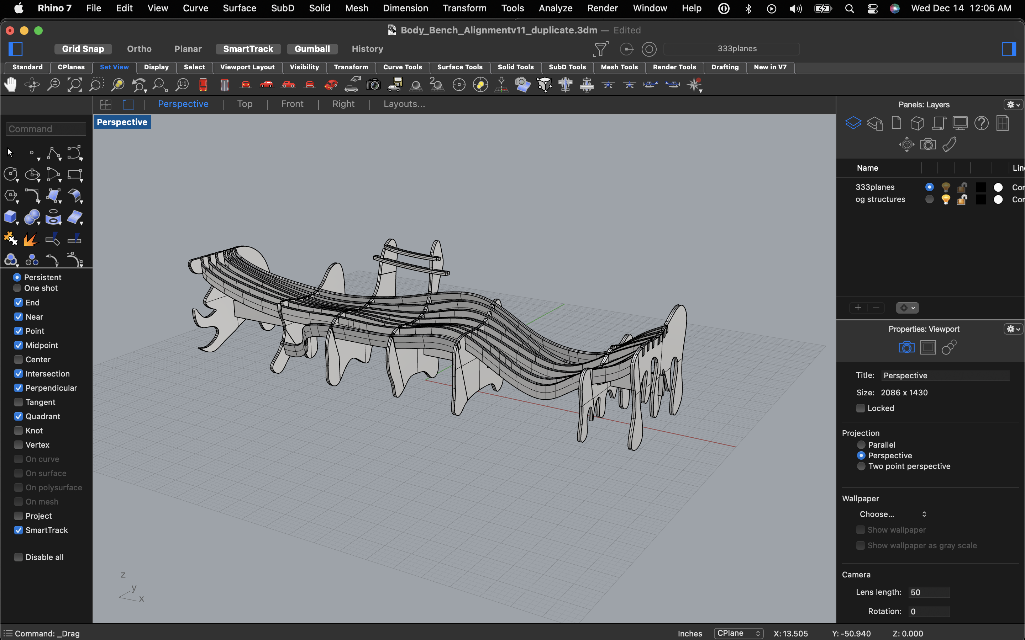Choose the arrow pointer selection tool
Viewport: 1025px width, 640px height.
[10, 153]
